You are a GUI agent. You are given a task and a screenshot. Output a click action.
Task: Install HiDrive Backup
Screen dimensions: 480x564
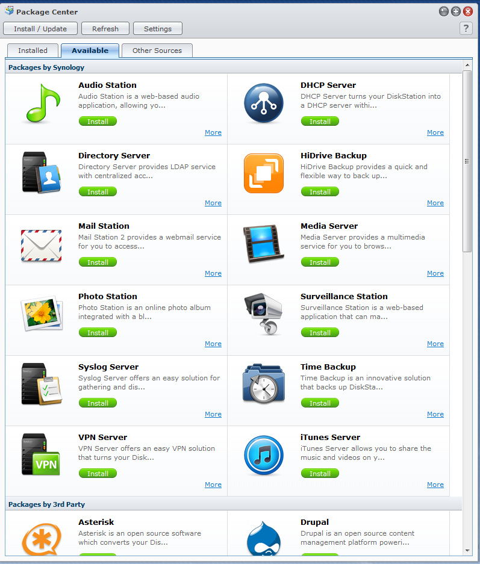pos(320,192)
